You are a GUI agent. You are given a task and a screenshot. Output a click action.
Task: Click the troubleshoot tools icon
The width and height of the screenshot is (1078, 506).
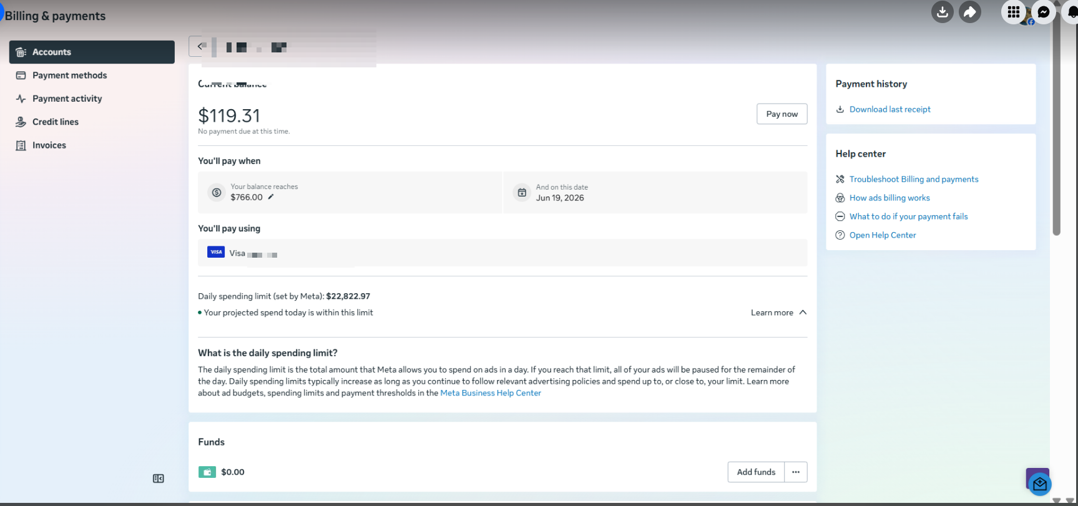[840, 179]
